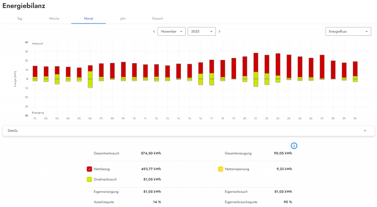Image resolution: width=377 pixels, height=207 pixels.
Task: Expand the Details panel chevron
Action: tap(365, 131)
